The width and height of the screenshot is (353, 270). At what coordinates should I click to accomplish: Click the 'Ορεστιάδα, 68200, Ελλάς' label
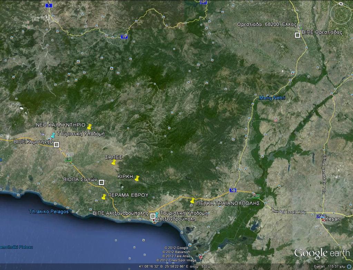point(267,25)
